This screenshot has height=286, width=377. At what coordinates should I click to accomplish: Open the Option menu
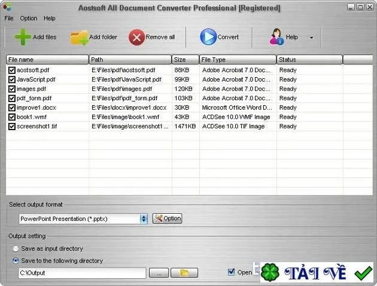[x=29, y=19]
